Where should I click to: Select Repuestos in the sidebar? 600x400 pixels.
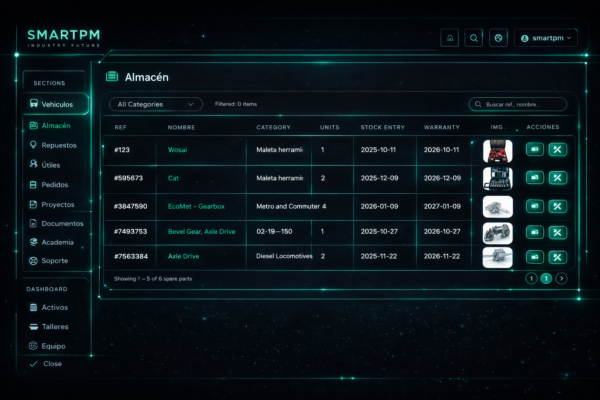point(59,145)
